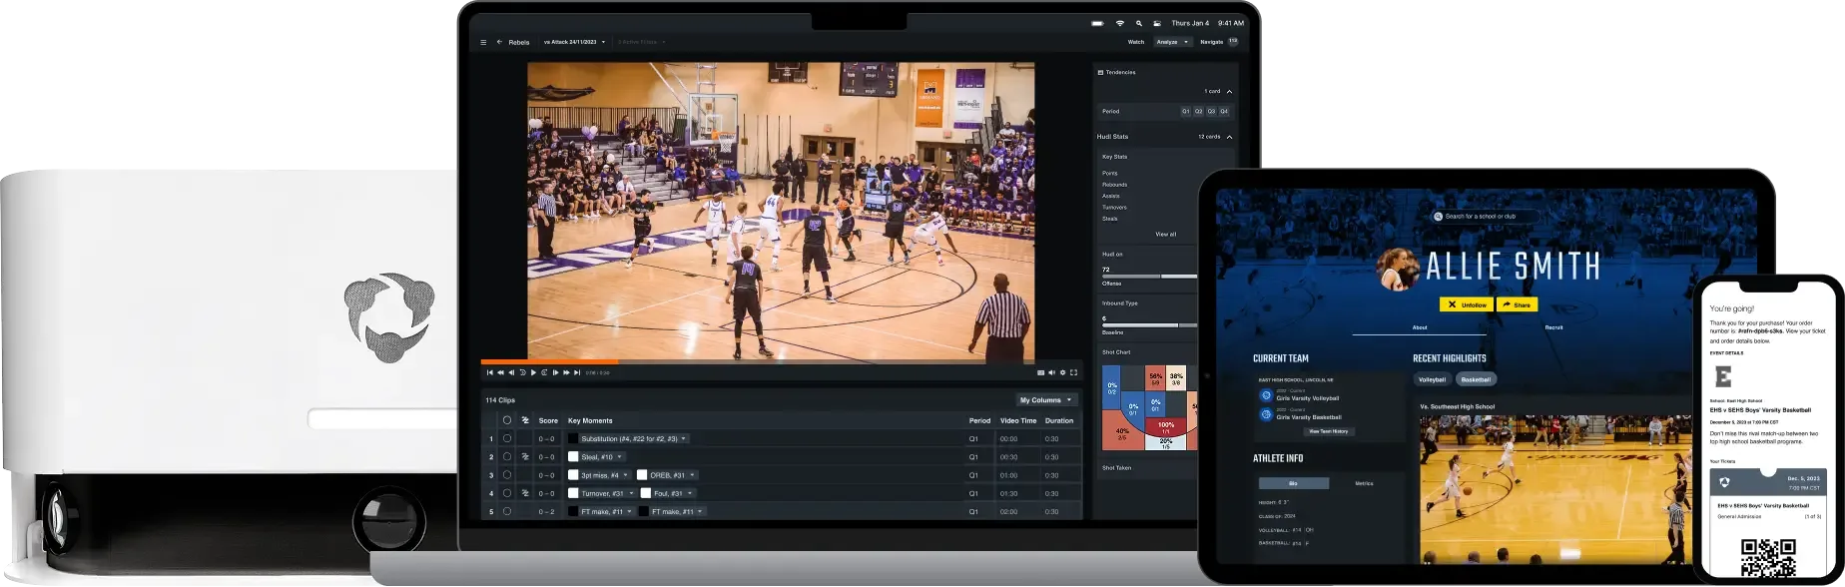Skip to the end of the clip
1845x587 pixels.
[577, 372]
